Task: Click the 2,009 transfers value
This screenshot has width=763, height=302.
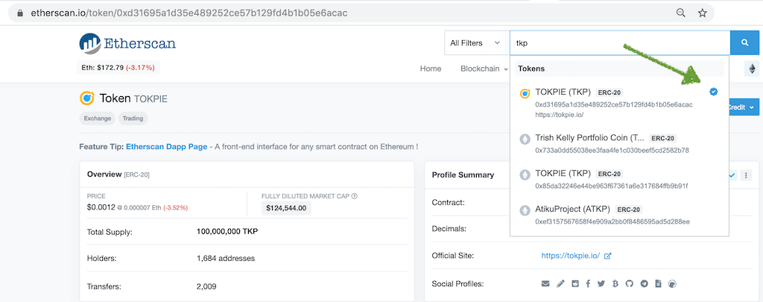Action: [206, 286]
